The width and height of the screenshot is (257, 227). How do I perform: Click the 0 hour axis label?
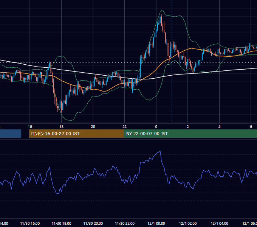156,127
